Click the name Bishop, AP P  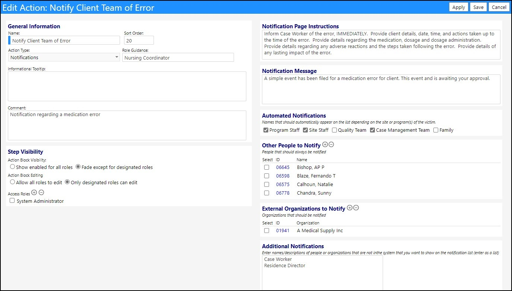(311, 167)
